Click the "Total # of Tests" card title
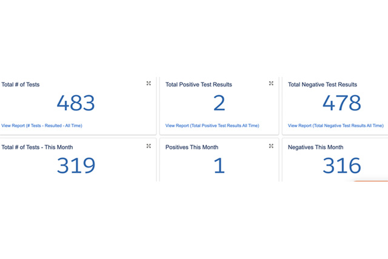Image resolution: width=388 pixels, height=259 pixels. click(x=21, y=85)
